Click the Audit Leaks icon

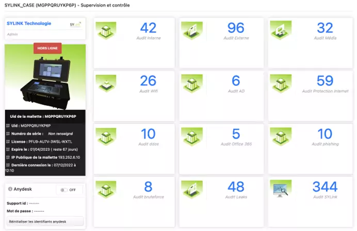tap(192, 189)
